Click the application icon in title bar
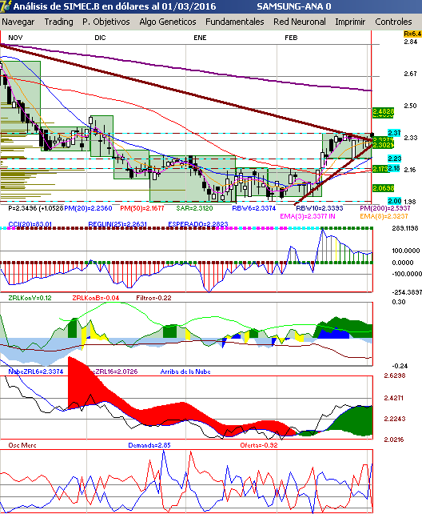 point(6,6)
